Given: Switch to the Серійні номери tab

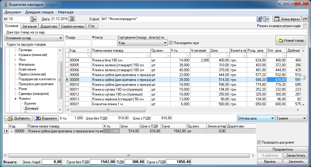Looking at the screenshot, I should [72, 26].
